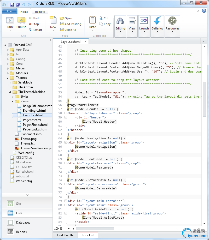The image size is (209, 240).
Task: Click the Paste clipboard icon
Action: coord(92,20)
